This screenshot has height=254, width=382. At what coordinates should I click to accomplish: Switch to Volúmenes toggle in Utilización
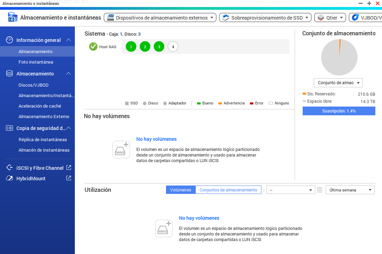coord(181,190)
